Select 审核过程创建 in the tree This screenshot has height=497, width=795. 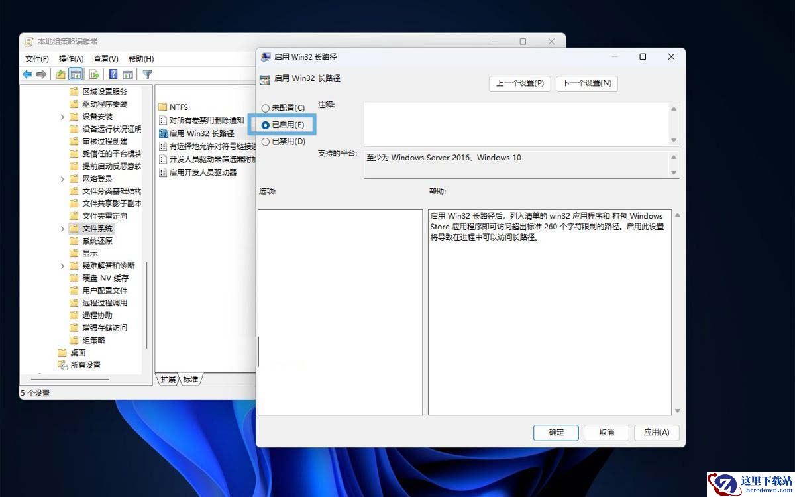tap(105, 141)
